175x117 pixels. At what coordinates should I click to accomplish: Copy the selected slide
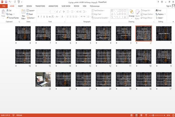9,14
